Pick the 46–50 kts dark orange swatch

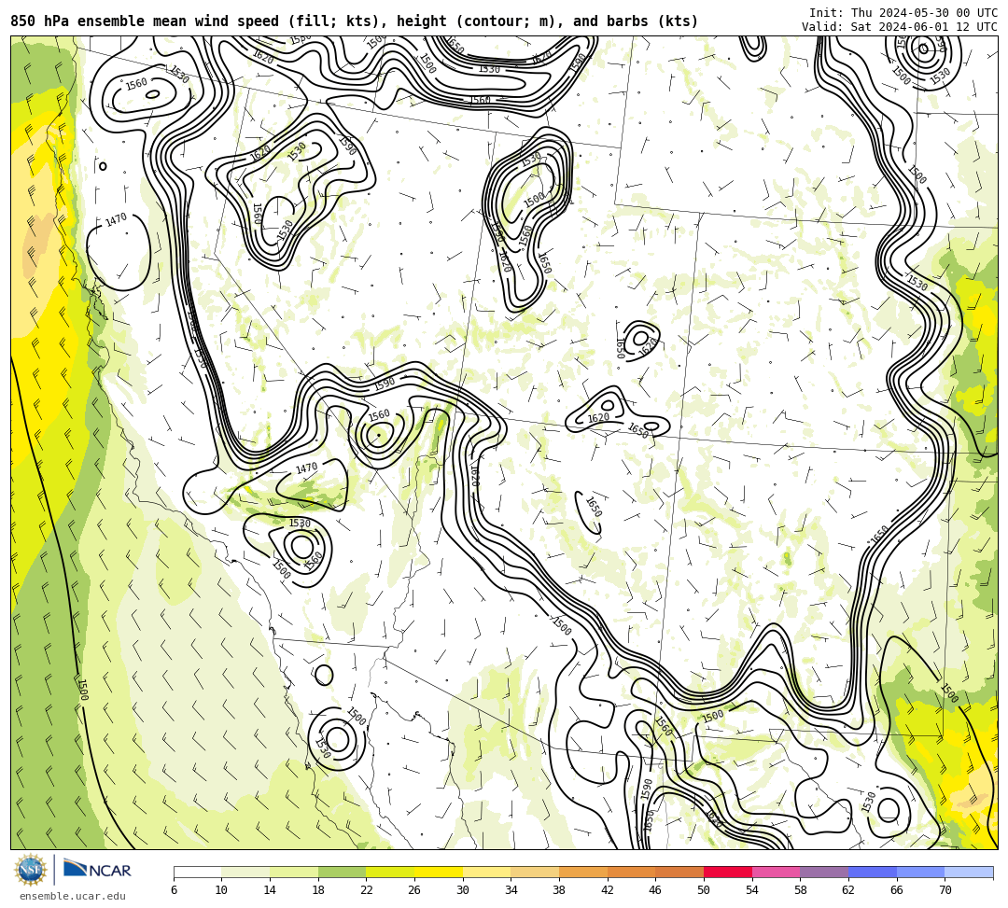click(679, 872)
